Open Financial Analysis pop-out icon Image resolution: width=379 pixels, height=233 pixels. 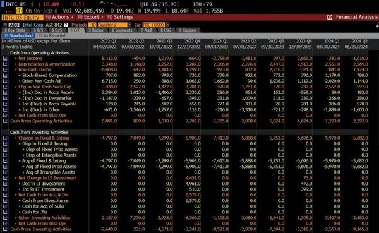pos(330,17)
